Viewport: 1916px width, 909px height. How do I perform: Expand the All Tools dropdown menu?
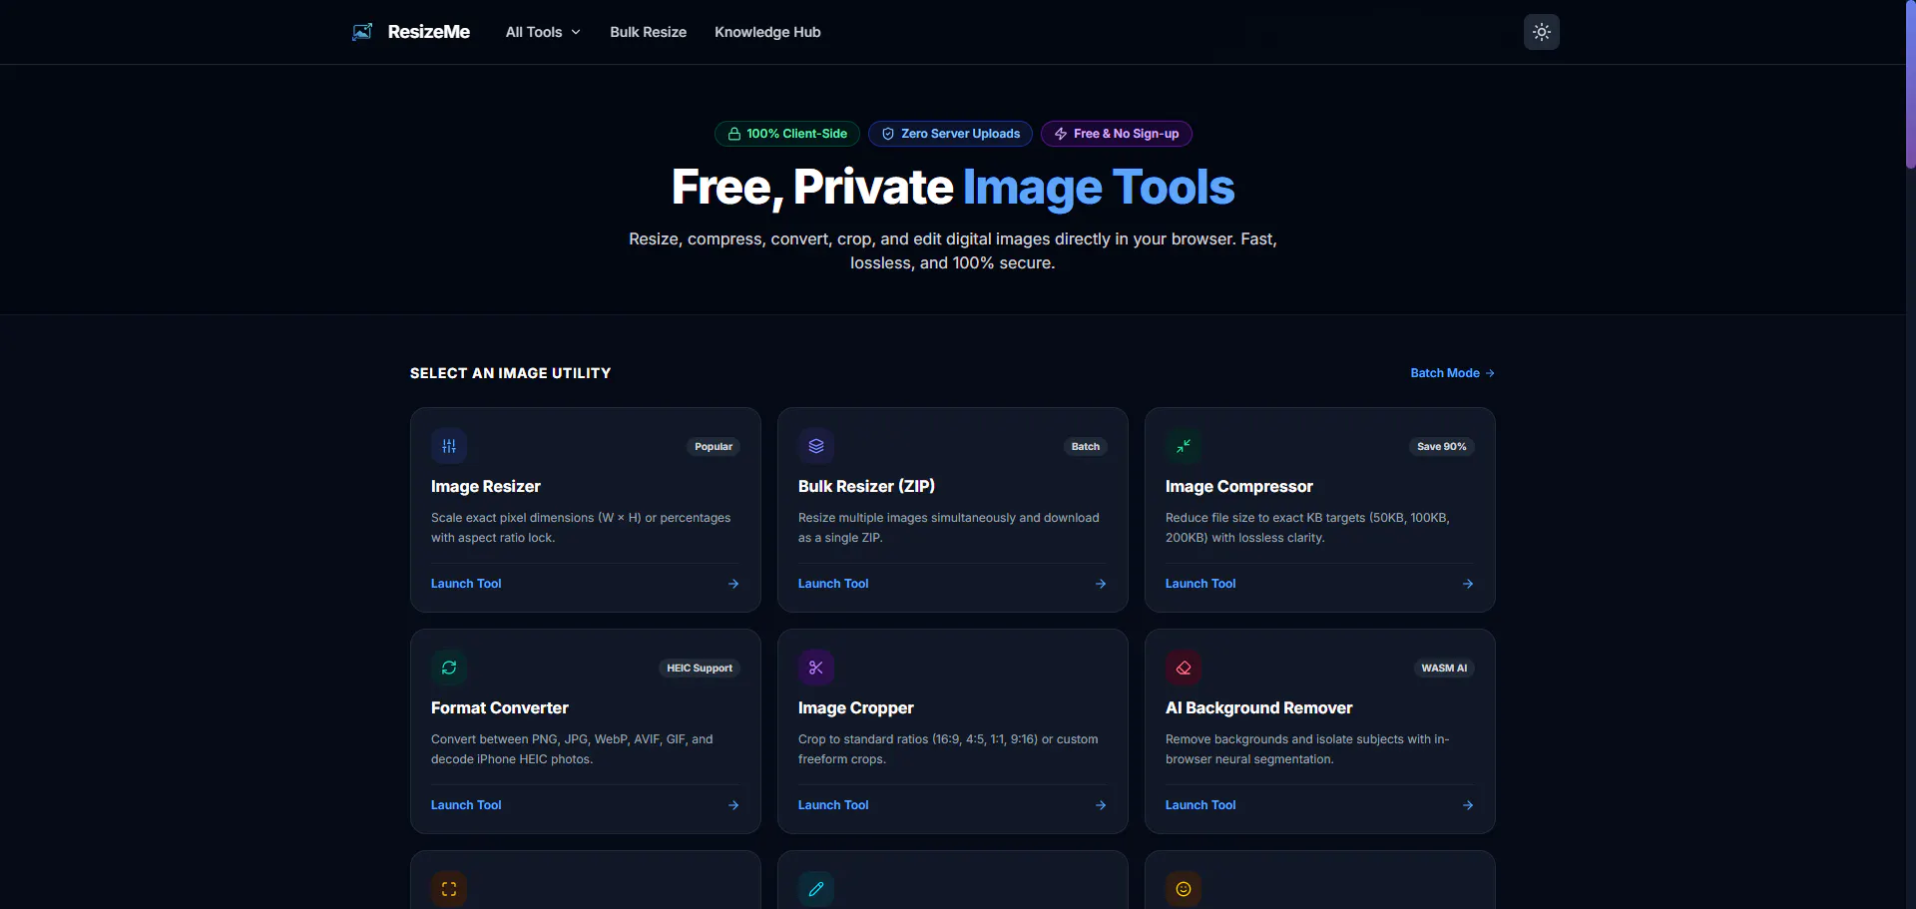[543, 32]
